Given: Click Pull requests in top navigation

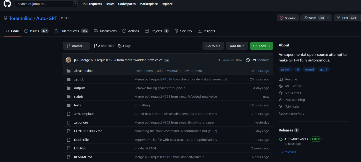Looking at the screenshot, I should 92,4.
